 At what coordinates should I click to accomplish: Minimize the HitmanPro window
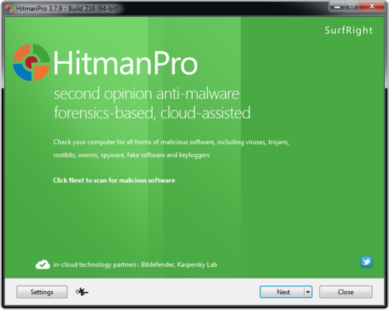(x=337, y=6)
